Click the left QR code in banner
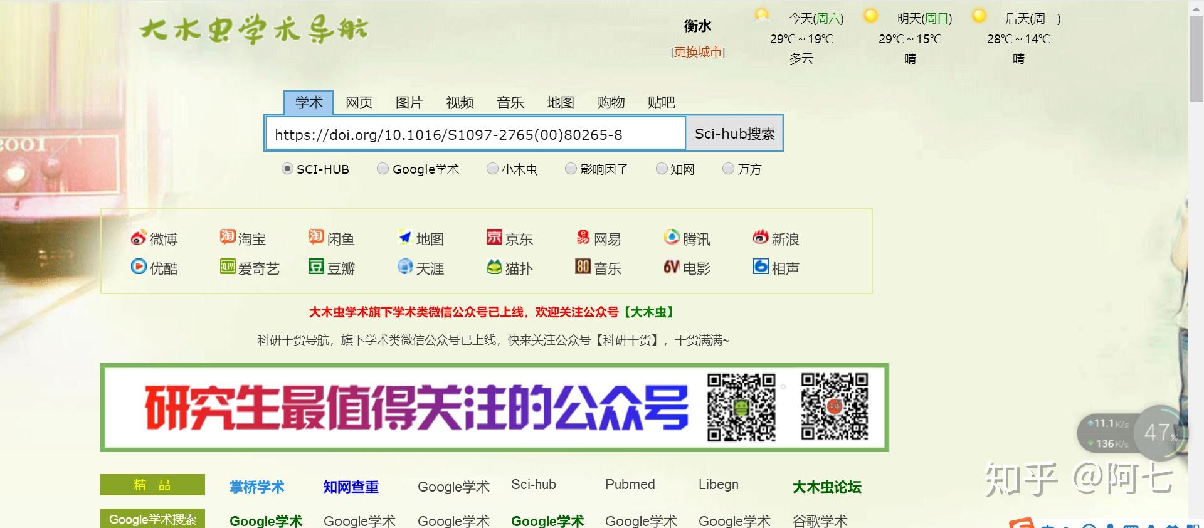1204x528 pixels. coord(742,408)
